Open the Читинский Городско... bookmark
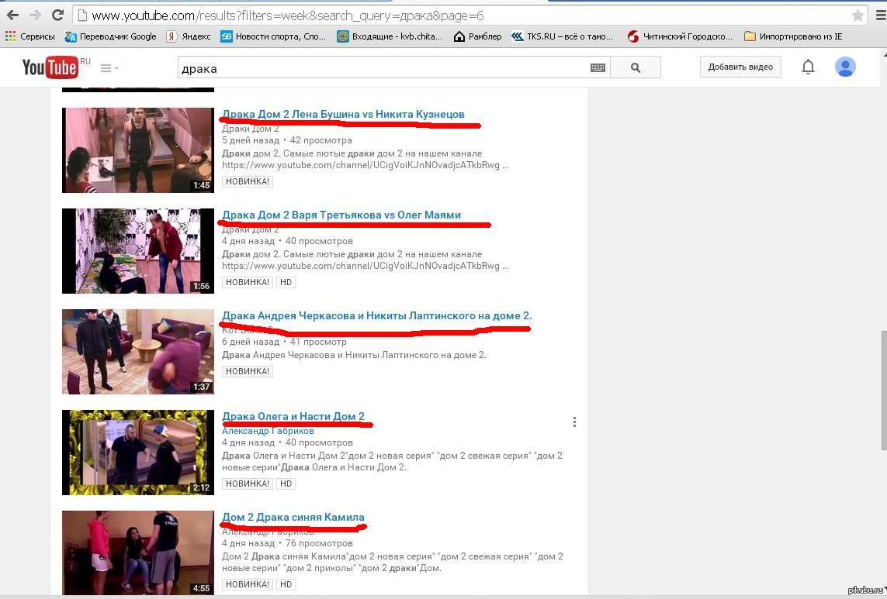Screen dimensions: 887x599 (x=680, y=36)
